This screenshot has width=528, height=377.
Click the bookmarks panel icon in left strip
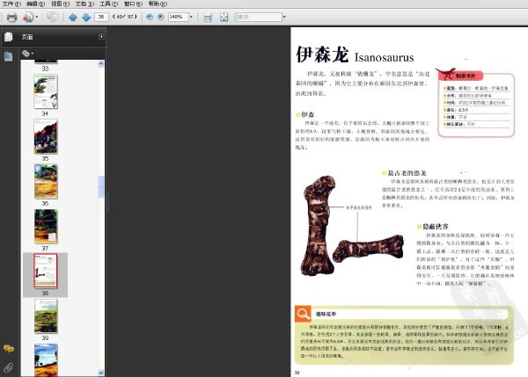pos(9,56)
